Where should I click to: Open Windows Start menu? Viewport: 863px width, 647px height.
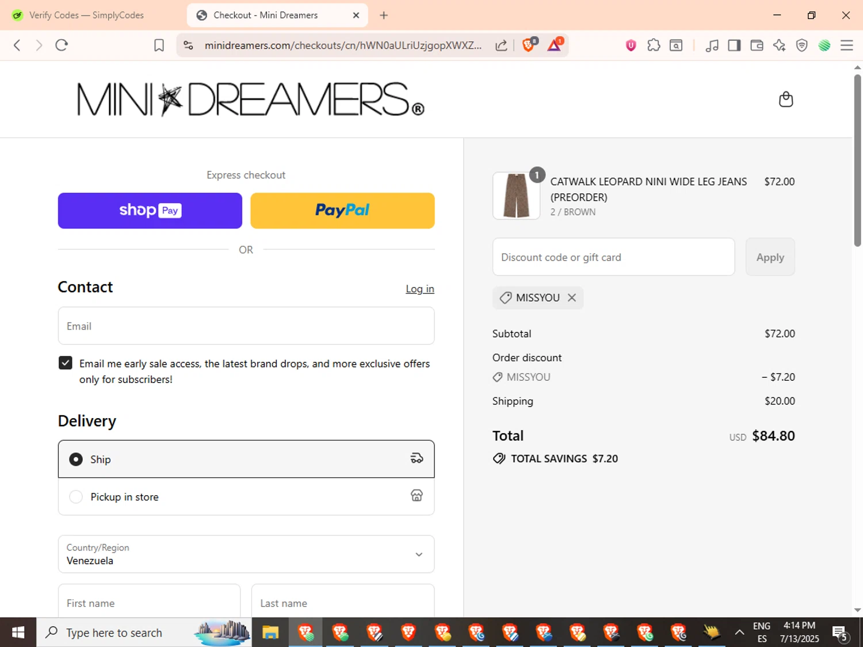tap(18, 633)
